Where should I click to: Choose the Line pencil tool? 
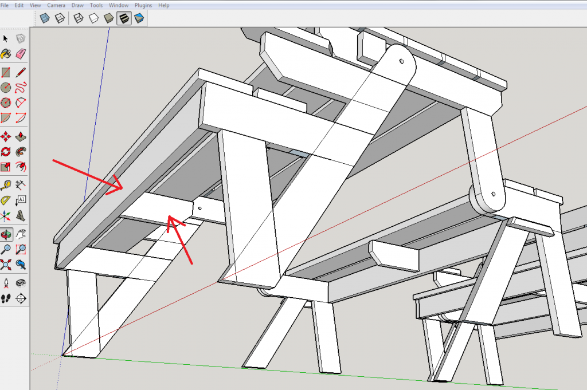(21, 72)
